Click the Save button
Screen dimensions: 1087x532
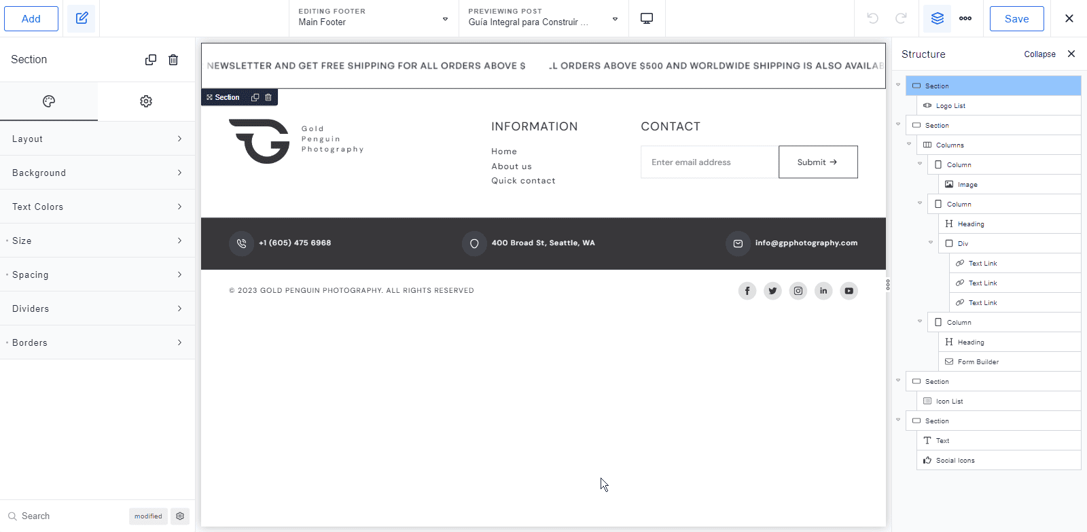click(x=1016, y=18)
